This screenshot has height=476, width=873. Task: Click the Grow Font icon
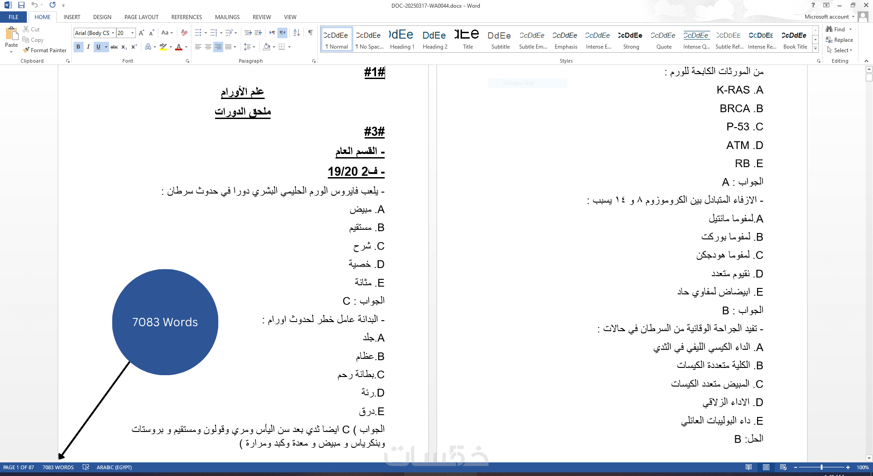tap(141, 33)
